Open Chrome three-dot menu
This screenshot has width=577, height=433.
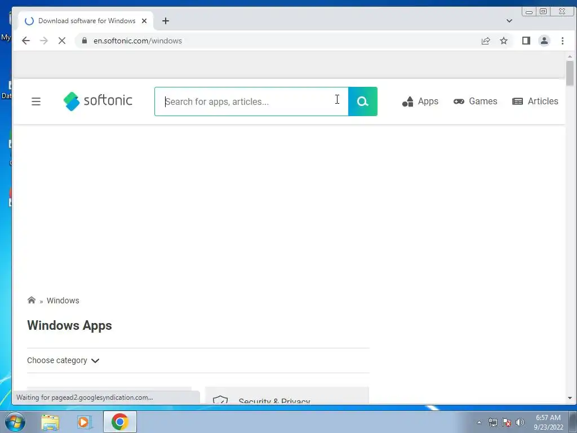(562, 41)
